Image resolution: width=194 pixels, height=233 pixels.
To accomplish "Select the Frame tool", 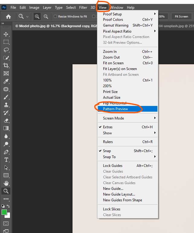I will [6, 73].
